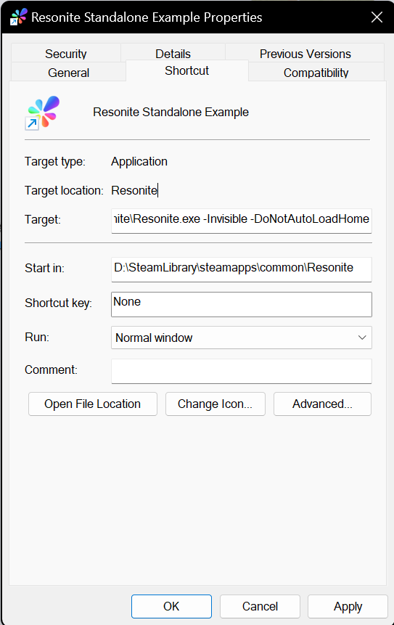Click the "Start in:" label
Viewport: 394px width, 625px height.
tap(44, 268)
